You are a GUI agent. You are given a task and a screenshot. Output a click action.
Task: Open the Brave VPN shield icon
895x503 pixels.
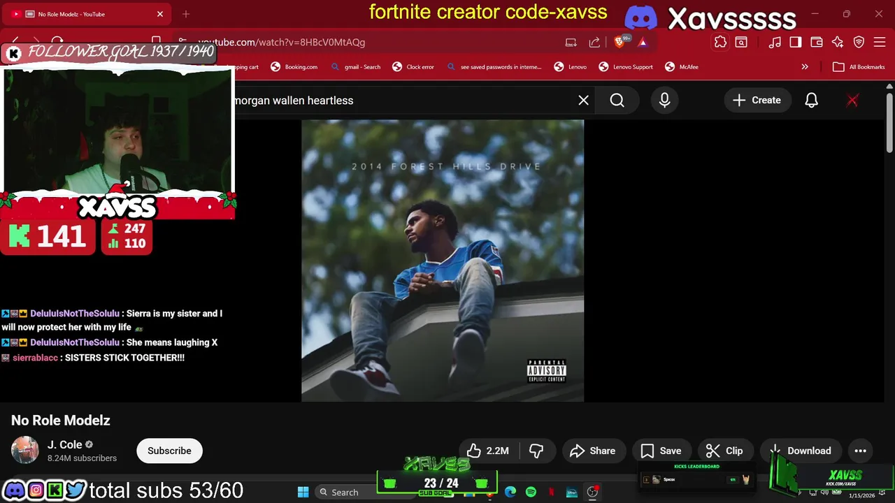tap(859, 42)
